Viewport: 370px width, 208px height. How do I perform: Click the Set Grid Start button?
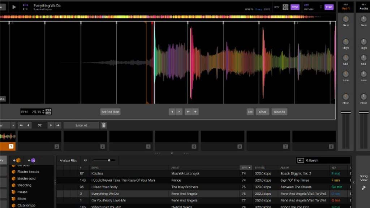point(110,112)
